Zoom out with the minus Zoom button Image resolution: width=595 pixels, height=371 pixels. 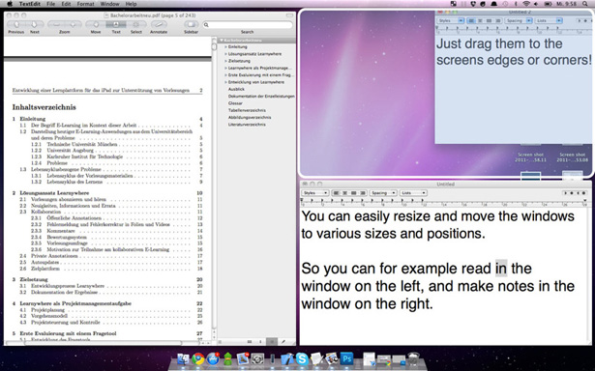pos(56,24)
